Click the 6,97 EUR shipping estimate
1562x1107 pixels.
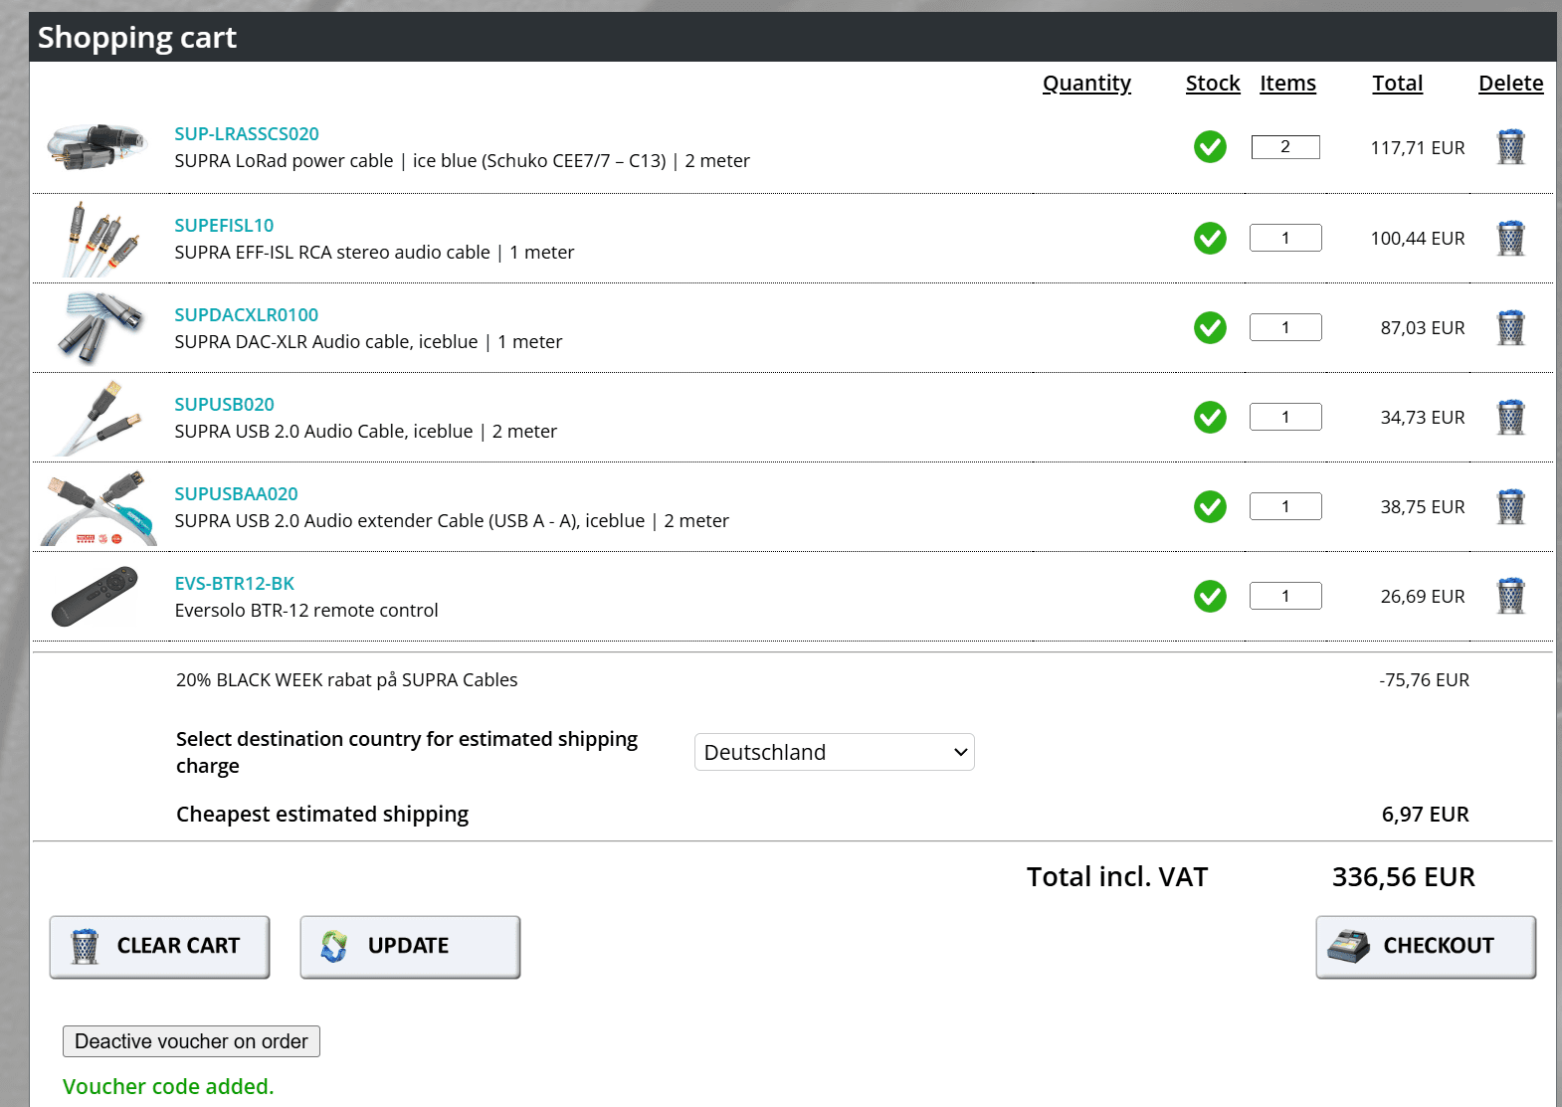1425,815
